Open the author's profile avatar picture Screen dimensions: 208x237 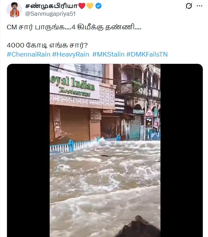pos(14,10)
